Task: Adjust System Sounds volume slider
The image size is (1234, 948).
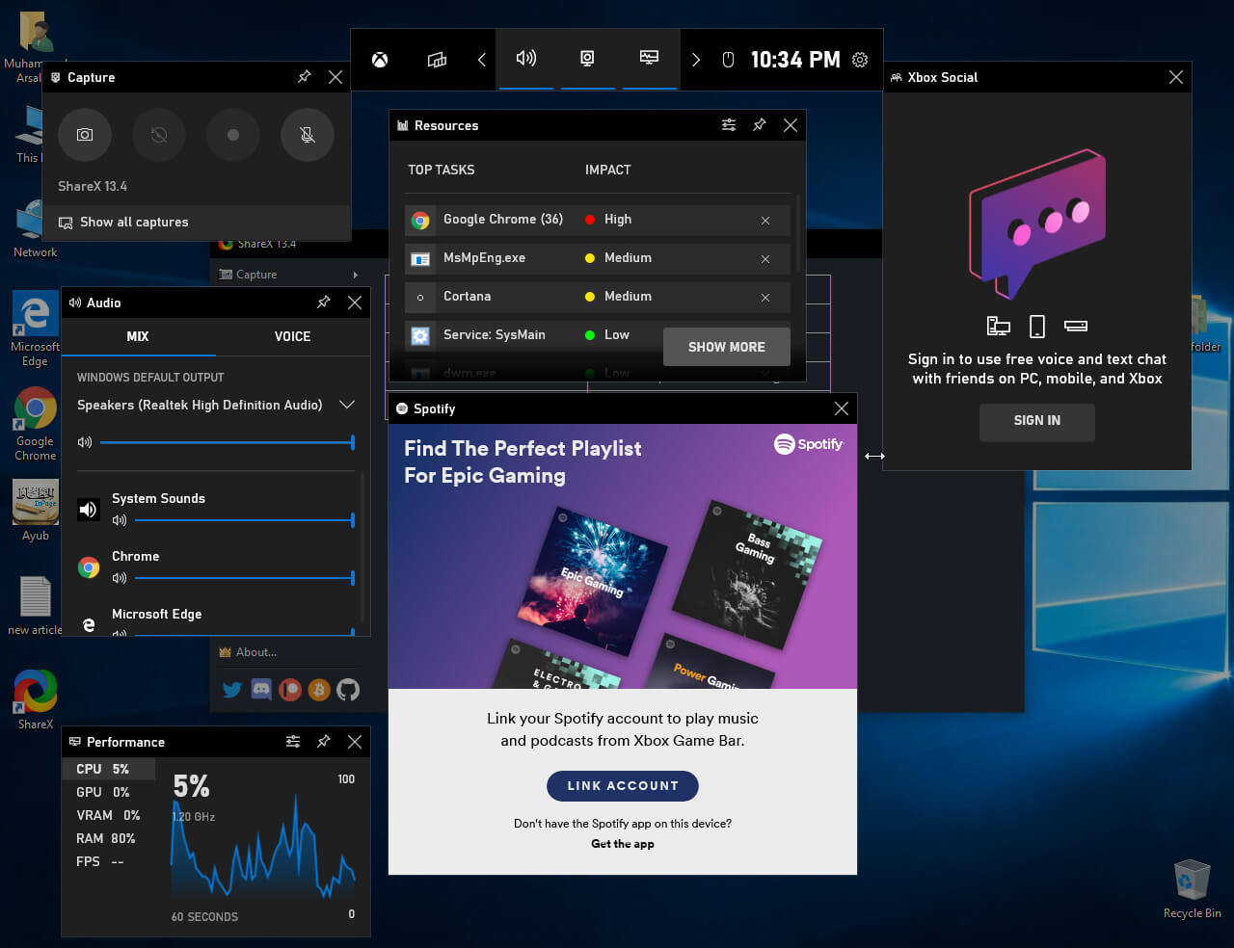Action: click(x=245, y=520)
